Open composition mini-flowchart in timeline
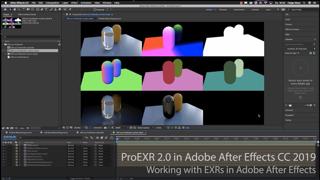This screenshot has height=180, width=320. 86,138
